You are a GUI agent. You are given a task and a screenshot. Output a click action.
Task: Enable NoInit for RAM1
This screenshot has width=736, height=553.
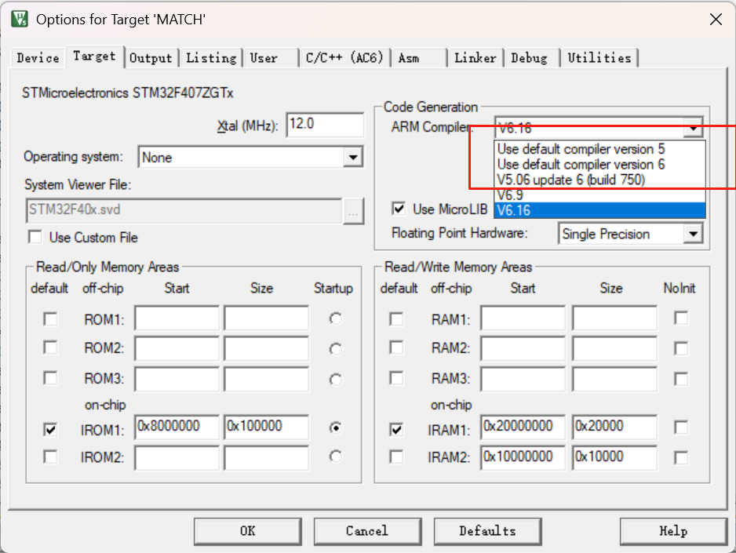[x=681, y=318]
